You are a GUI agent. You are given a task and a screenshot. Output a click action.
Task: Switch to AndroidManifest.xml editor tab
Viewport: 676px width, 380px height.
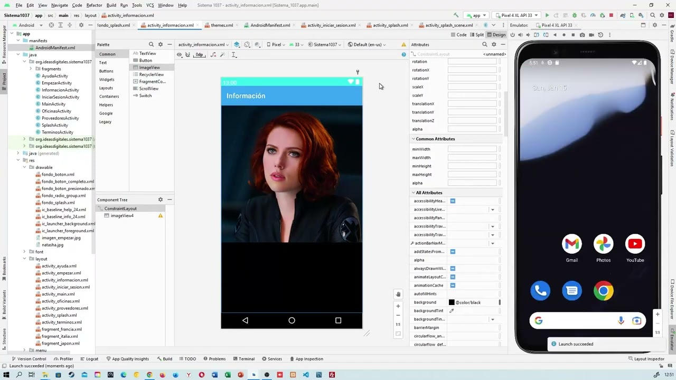(x=269, y=25)
